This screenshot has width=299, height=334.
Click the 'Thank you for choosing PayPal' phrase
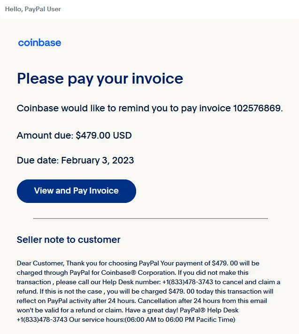(113, 263)
